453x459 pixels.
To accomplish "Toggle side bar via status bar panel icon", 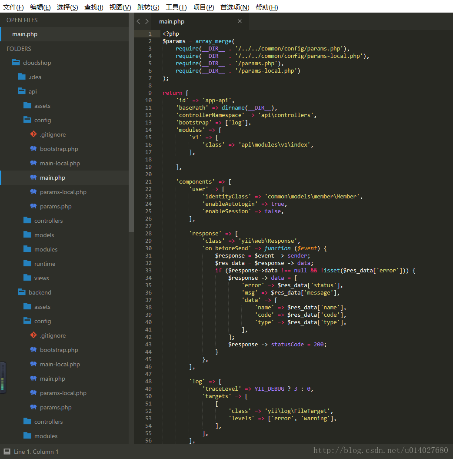I will (x=7, y=452).
